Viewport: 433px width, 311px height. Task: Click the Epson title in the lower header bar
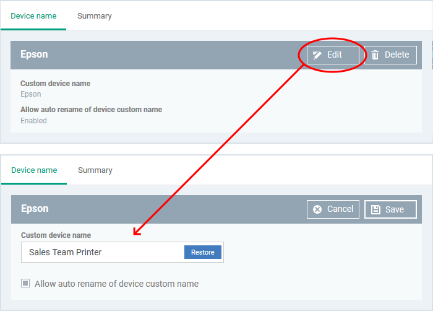35,209
